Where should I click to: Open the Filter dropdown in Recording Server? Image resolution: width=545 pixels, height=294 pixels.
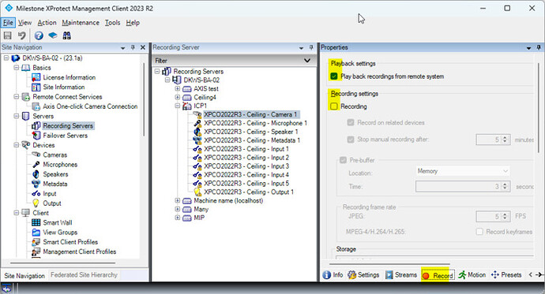(307, 61)
